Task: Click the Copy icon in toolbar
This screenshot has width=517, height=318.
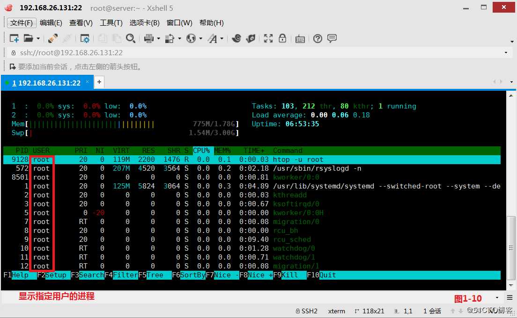Action: tap(103, 38)
